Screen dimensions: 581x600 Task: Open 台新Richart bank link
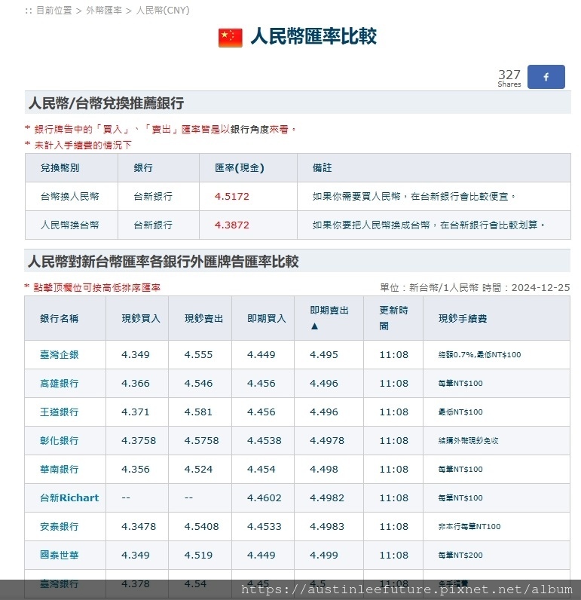pyautogui.click(x=69, y=497)
